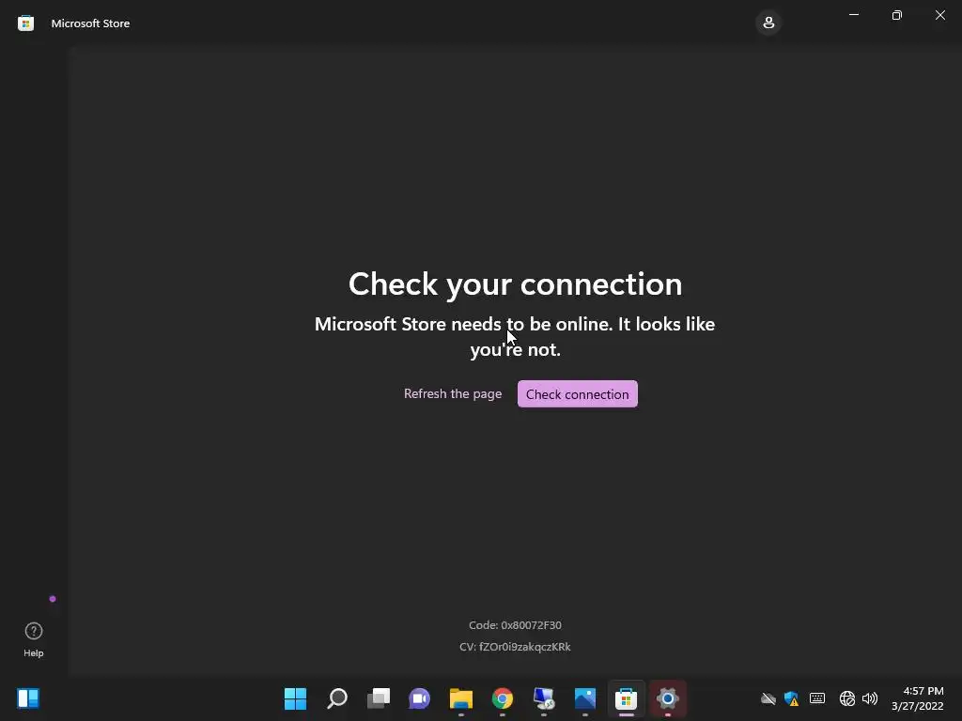Open Settings gear on the taskbar
The height and width of the screenshot is (721, 962).
click(668, 698)
